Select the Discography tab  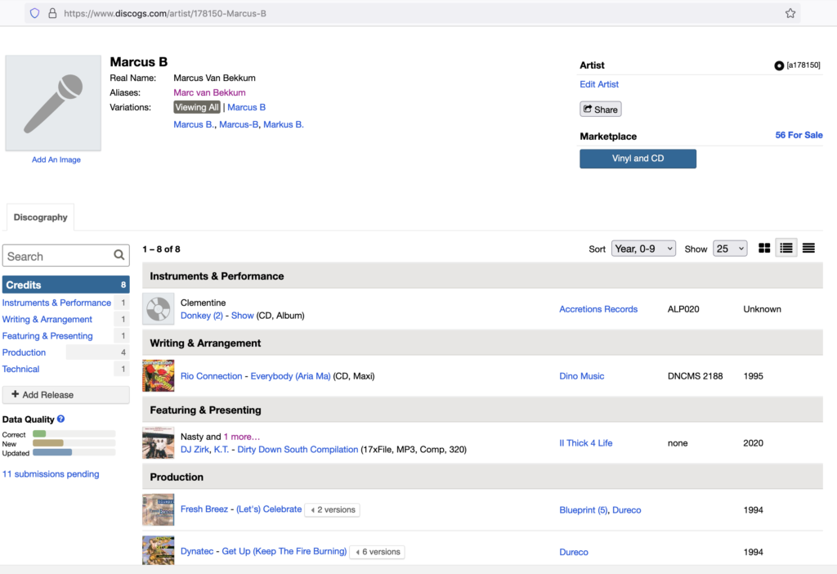(41, 217)
